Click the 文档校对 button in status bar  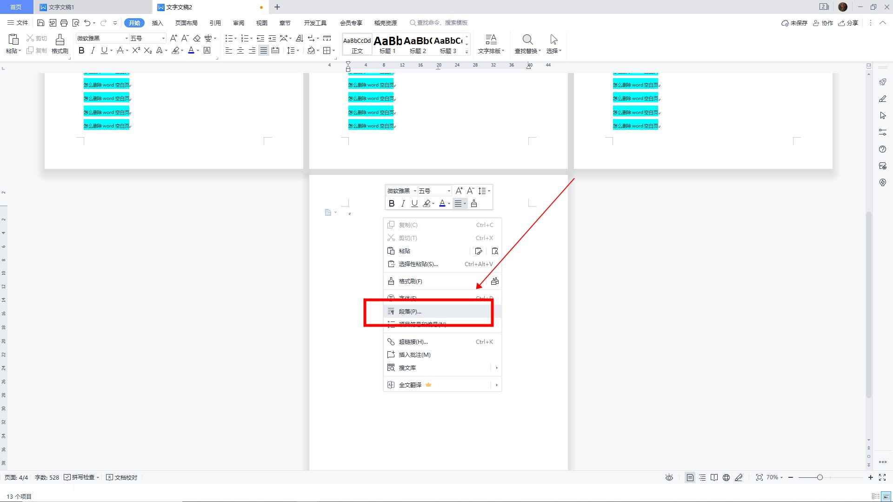pyautogui.click(x=122, y=477)
